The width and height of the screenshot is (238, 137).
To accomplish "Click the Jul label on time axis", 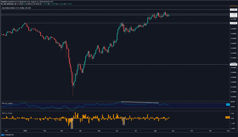I will coord(136,131).
